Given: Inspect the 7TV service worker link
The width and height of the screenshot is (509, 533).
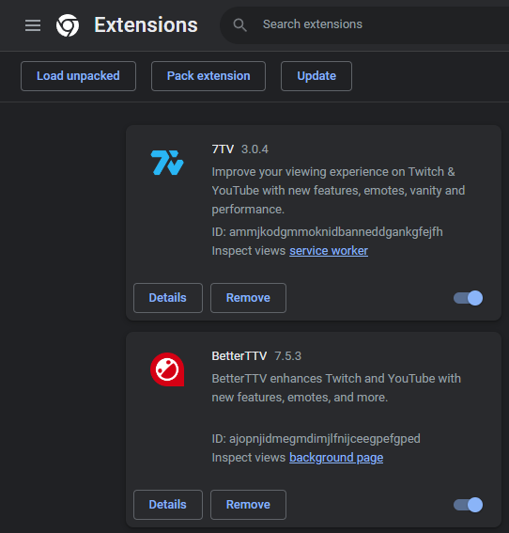Looking at the screenshot, I should (x=329, y=251).
